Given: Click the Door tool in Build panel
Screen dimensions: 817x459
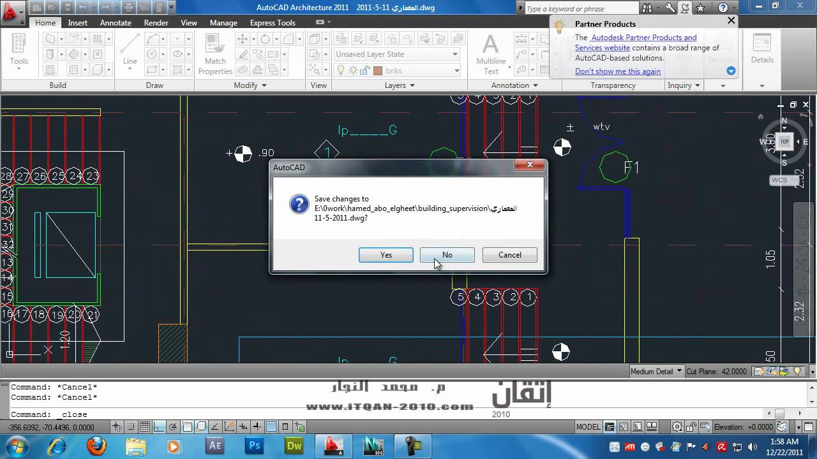Looking at the screenshot, I should [50, 54].
